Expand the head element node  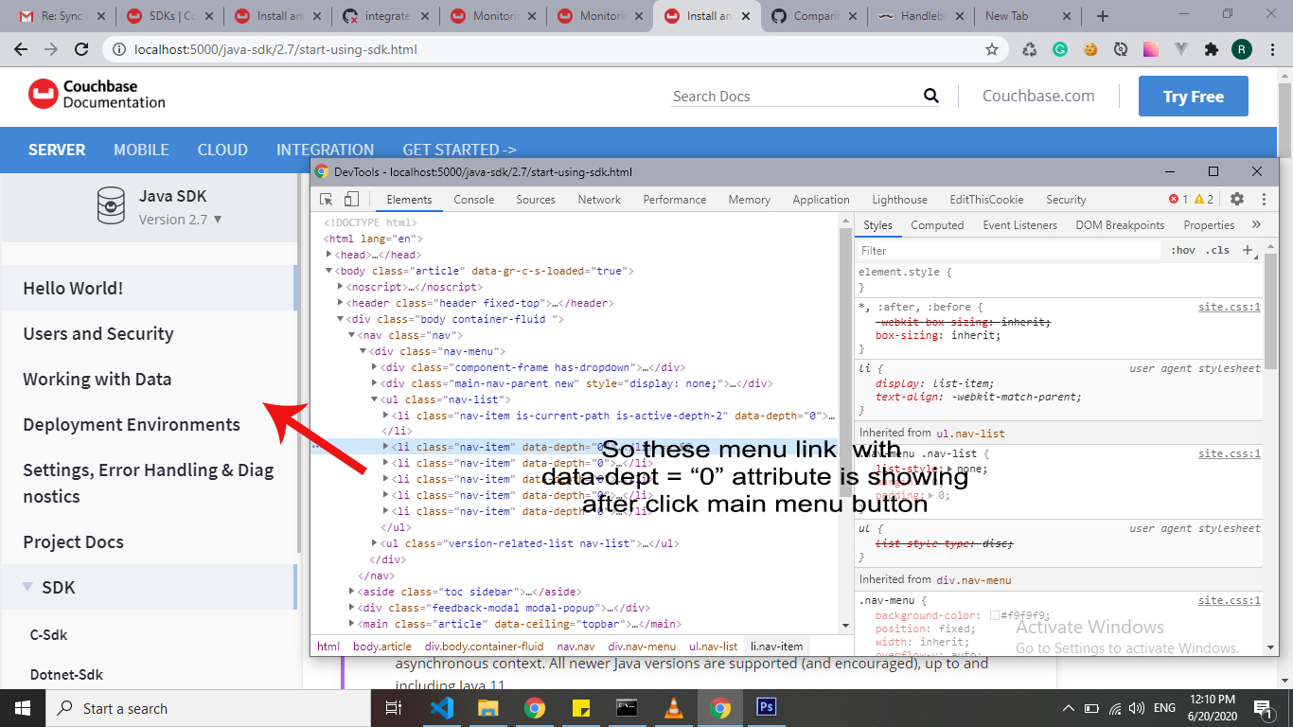click(x=329, y=255)
